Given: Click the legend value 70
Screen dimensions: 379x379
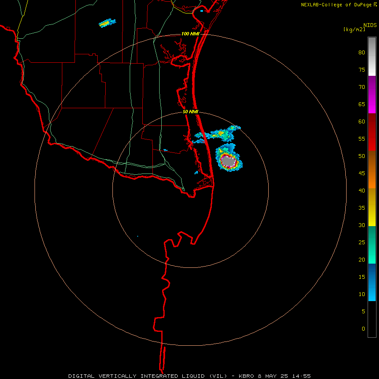Looking at the screenshot, I should click(362, 87).
